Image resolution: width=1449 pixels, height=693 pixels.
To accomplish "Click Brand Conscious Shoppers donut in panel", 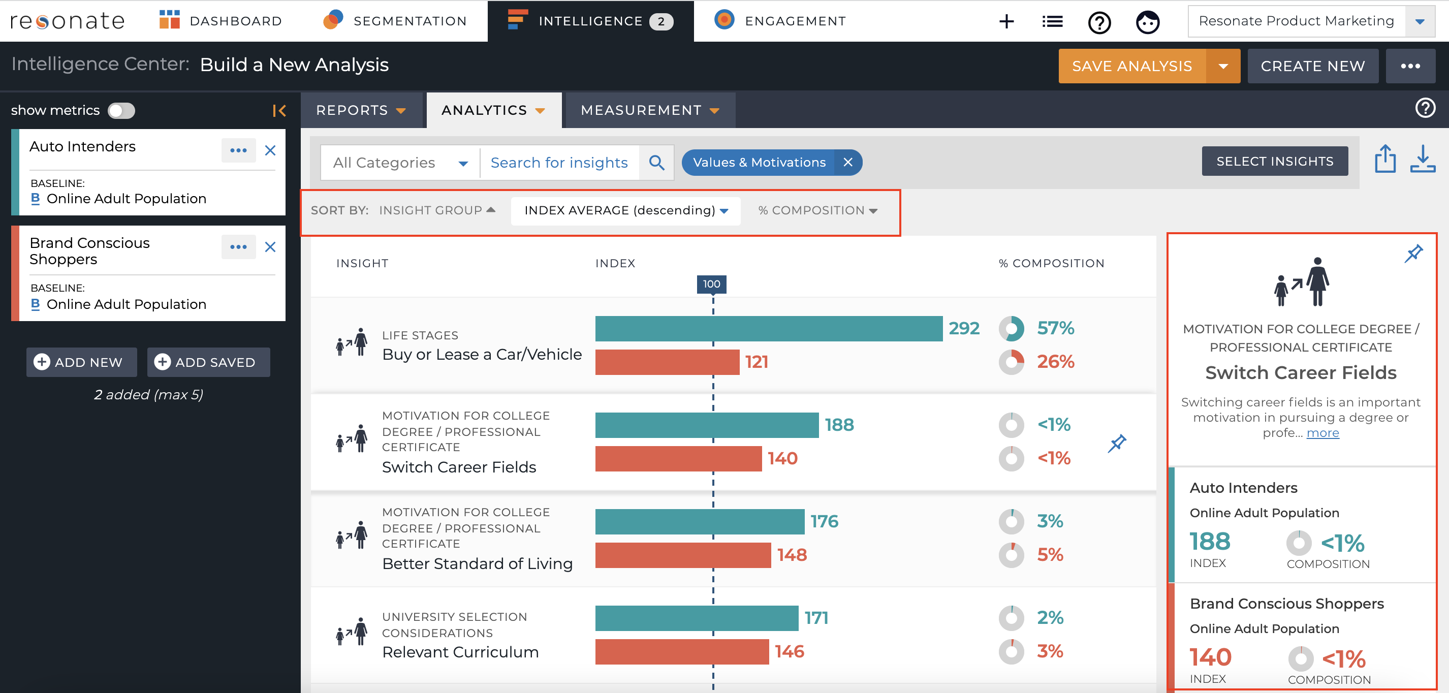I will tap(1301, 659).
